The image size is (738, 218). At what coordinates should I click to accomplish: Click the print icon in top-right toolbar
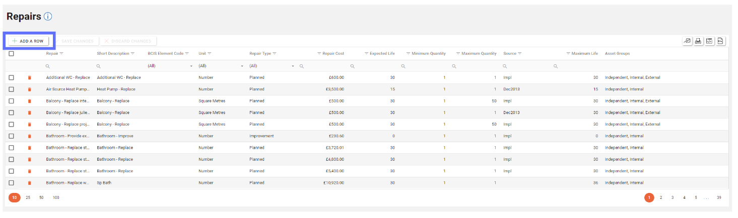click(699, 41)
